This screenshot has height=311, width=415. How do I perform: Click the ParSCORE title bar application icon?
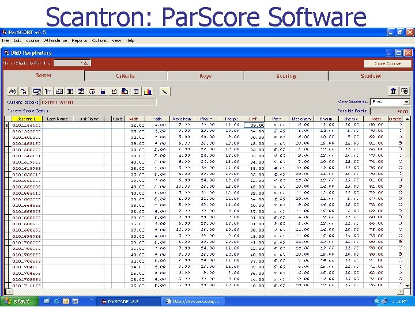coord(4,32)
